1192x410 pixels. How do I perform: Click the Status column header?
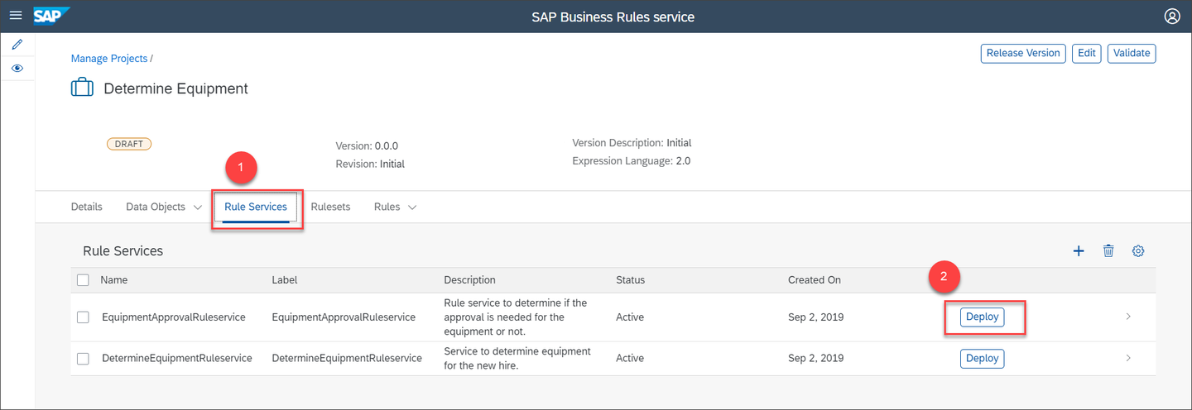click(630, 280)
